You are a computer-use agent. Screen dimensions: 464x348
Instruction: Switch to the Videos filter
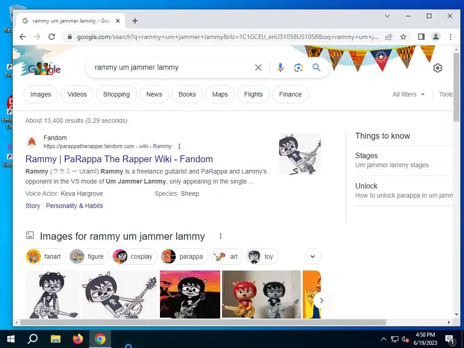click(77, 94)
